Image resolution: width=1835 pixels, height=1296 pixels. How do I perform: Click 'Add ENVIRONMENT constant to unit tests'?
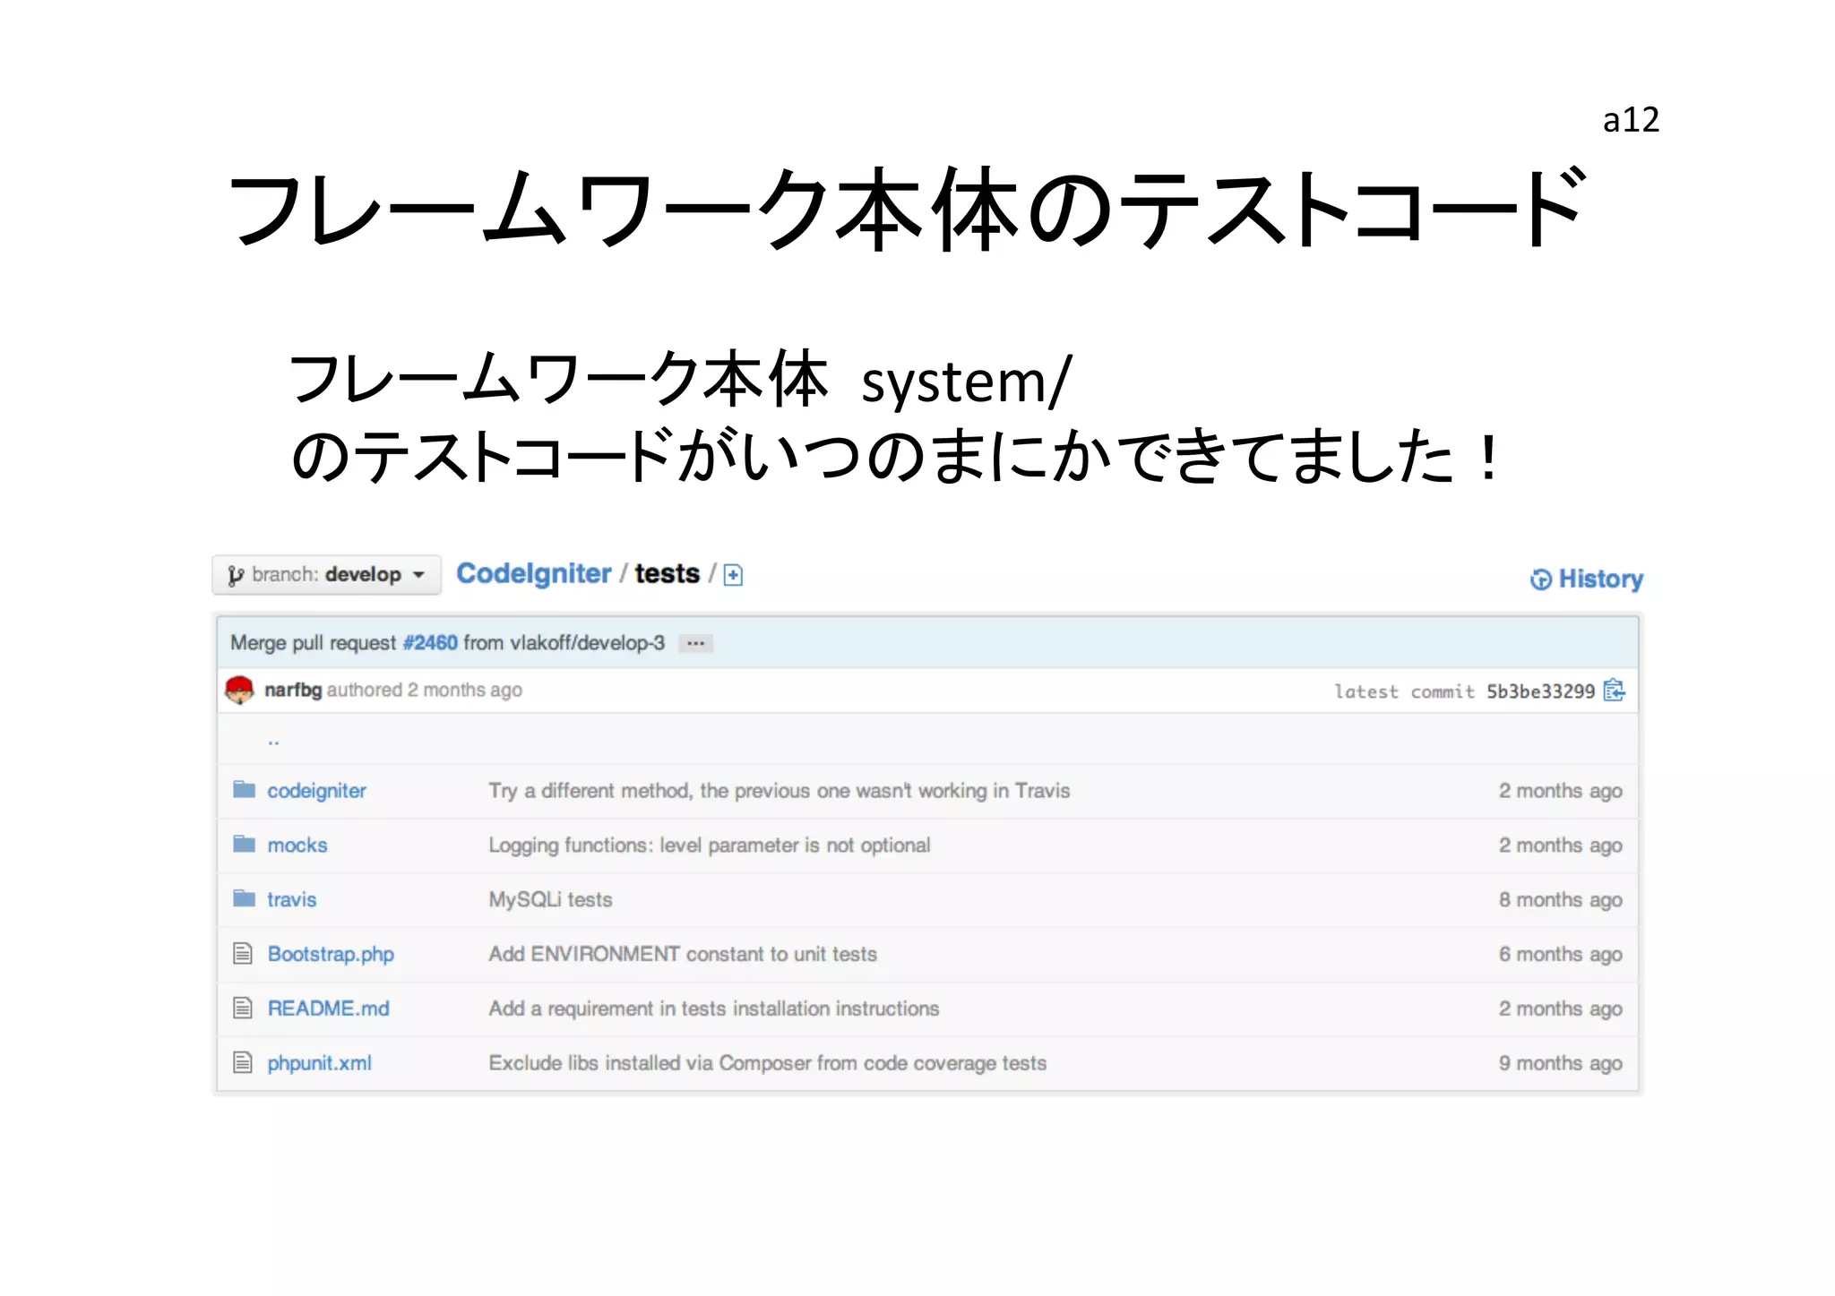[683, 954]
